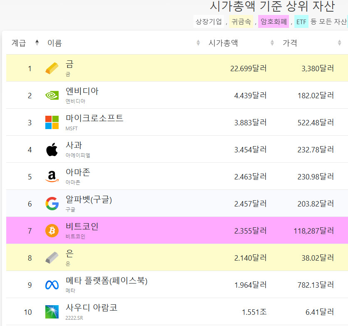The height and width of the screenshot is (326, 348).
Task: Click the MSFT ticker text
Action: pos(72,129)
